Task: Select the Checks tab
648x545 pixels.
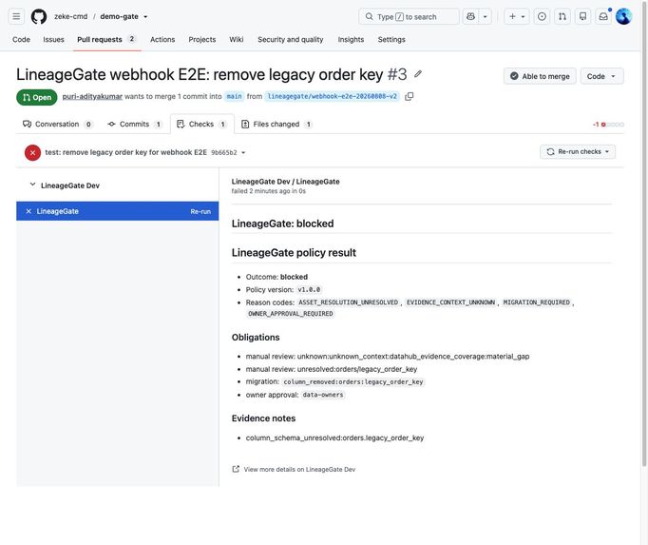Action: pos(201,125)
